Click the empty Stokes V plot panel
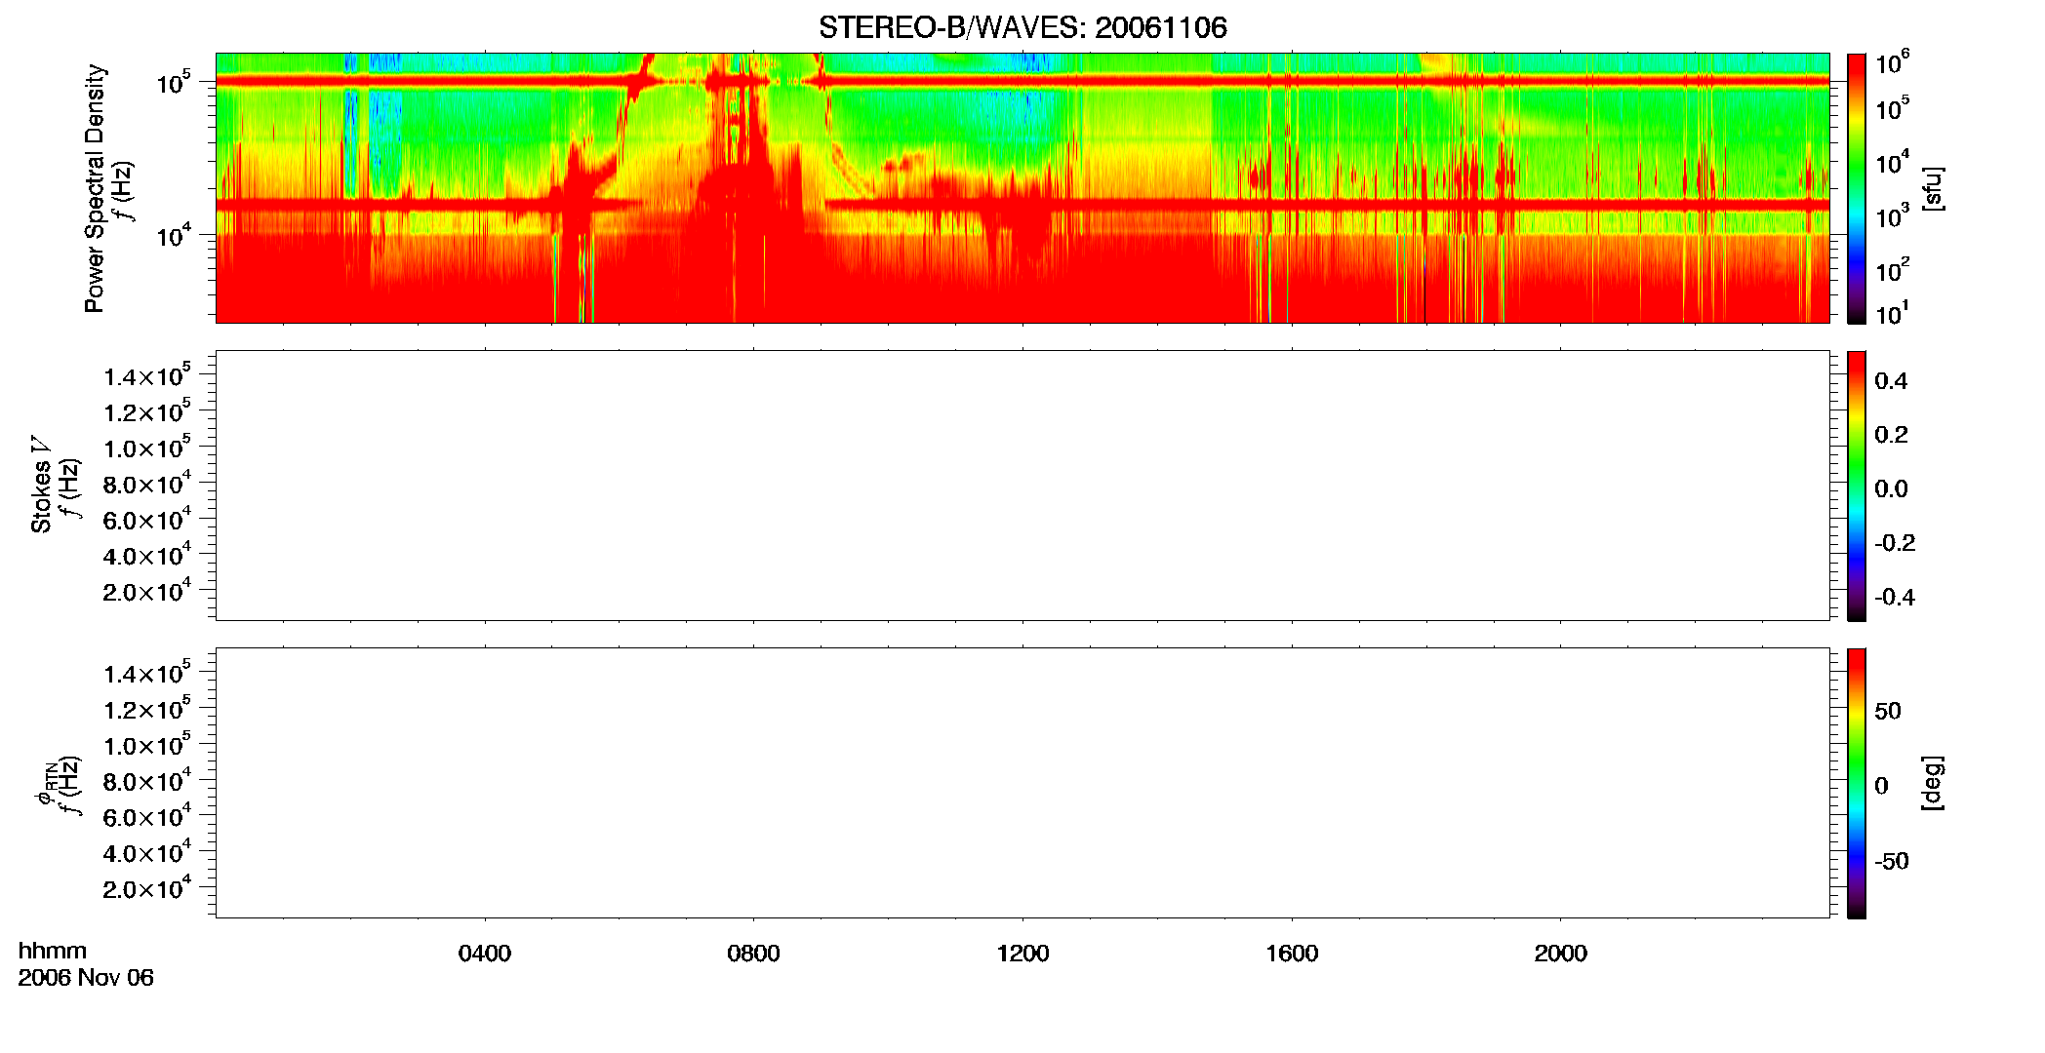The image size is (2045, 1053). point(1022,486)
